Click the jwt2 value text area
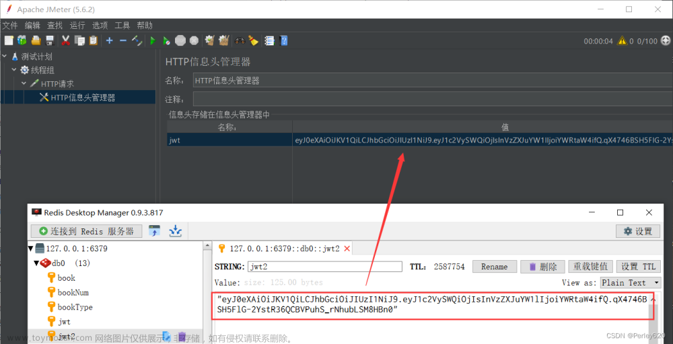This screenshot has width=673, height=344. [x=433, y=306]
